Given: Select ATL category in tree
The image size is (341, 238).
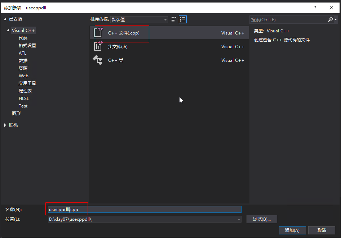Looking at the screenshot, I should pos(22,53).
